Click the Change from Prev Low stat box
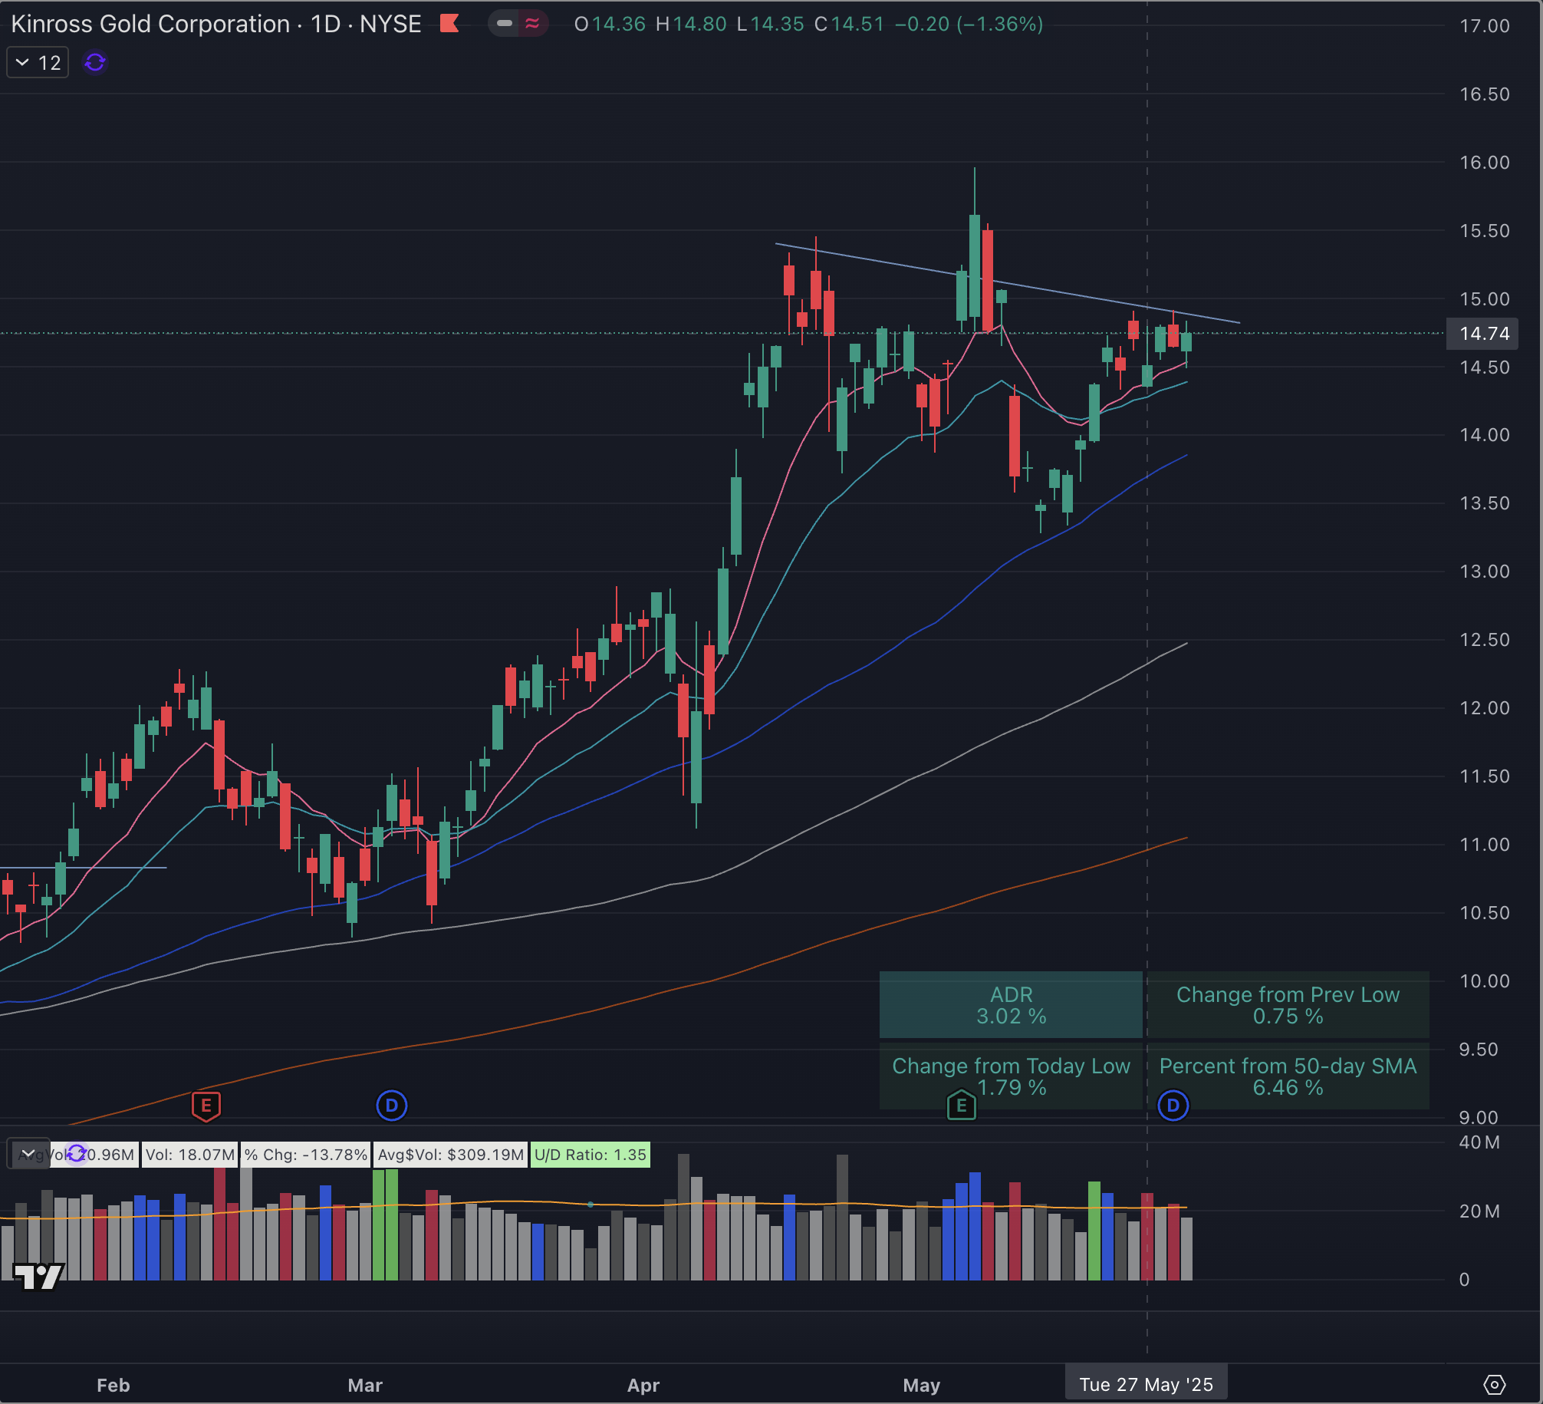Image resolution: width=1543 pixels, height=1404 pixels. (x=1287, y=1005)
